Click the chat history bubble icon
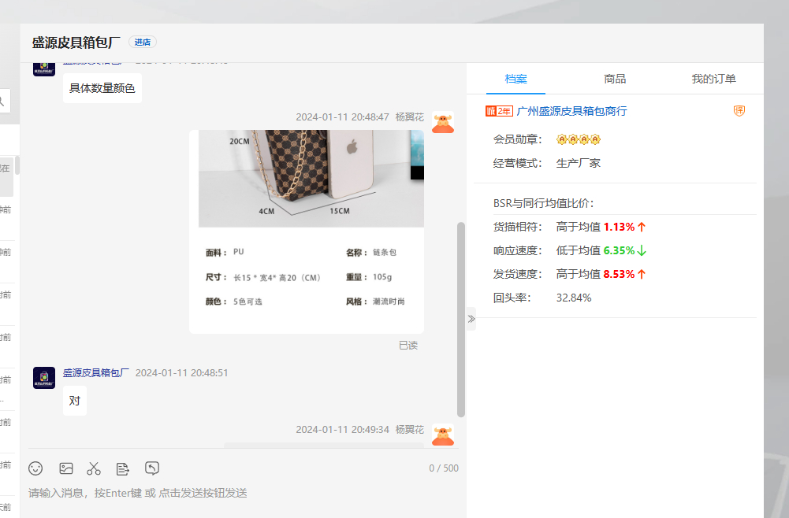 coord(152,468)
